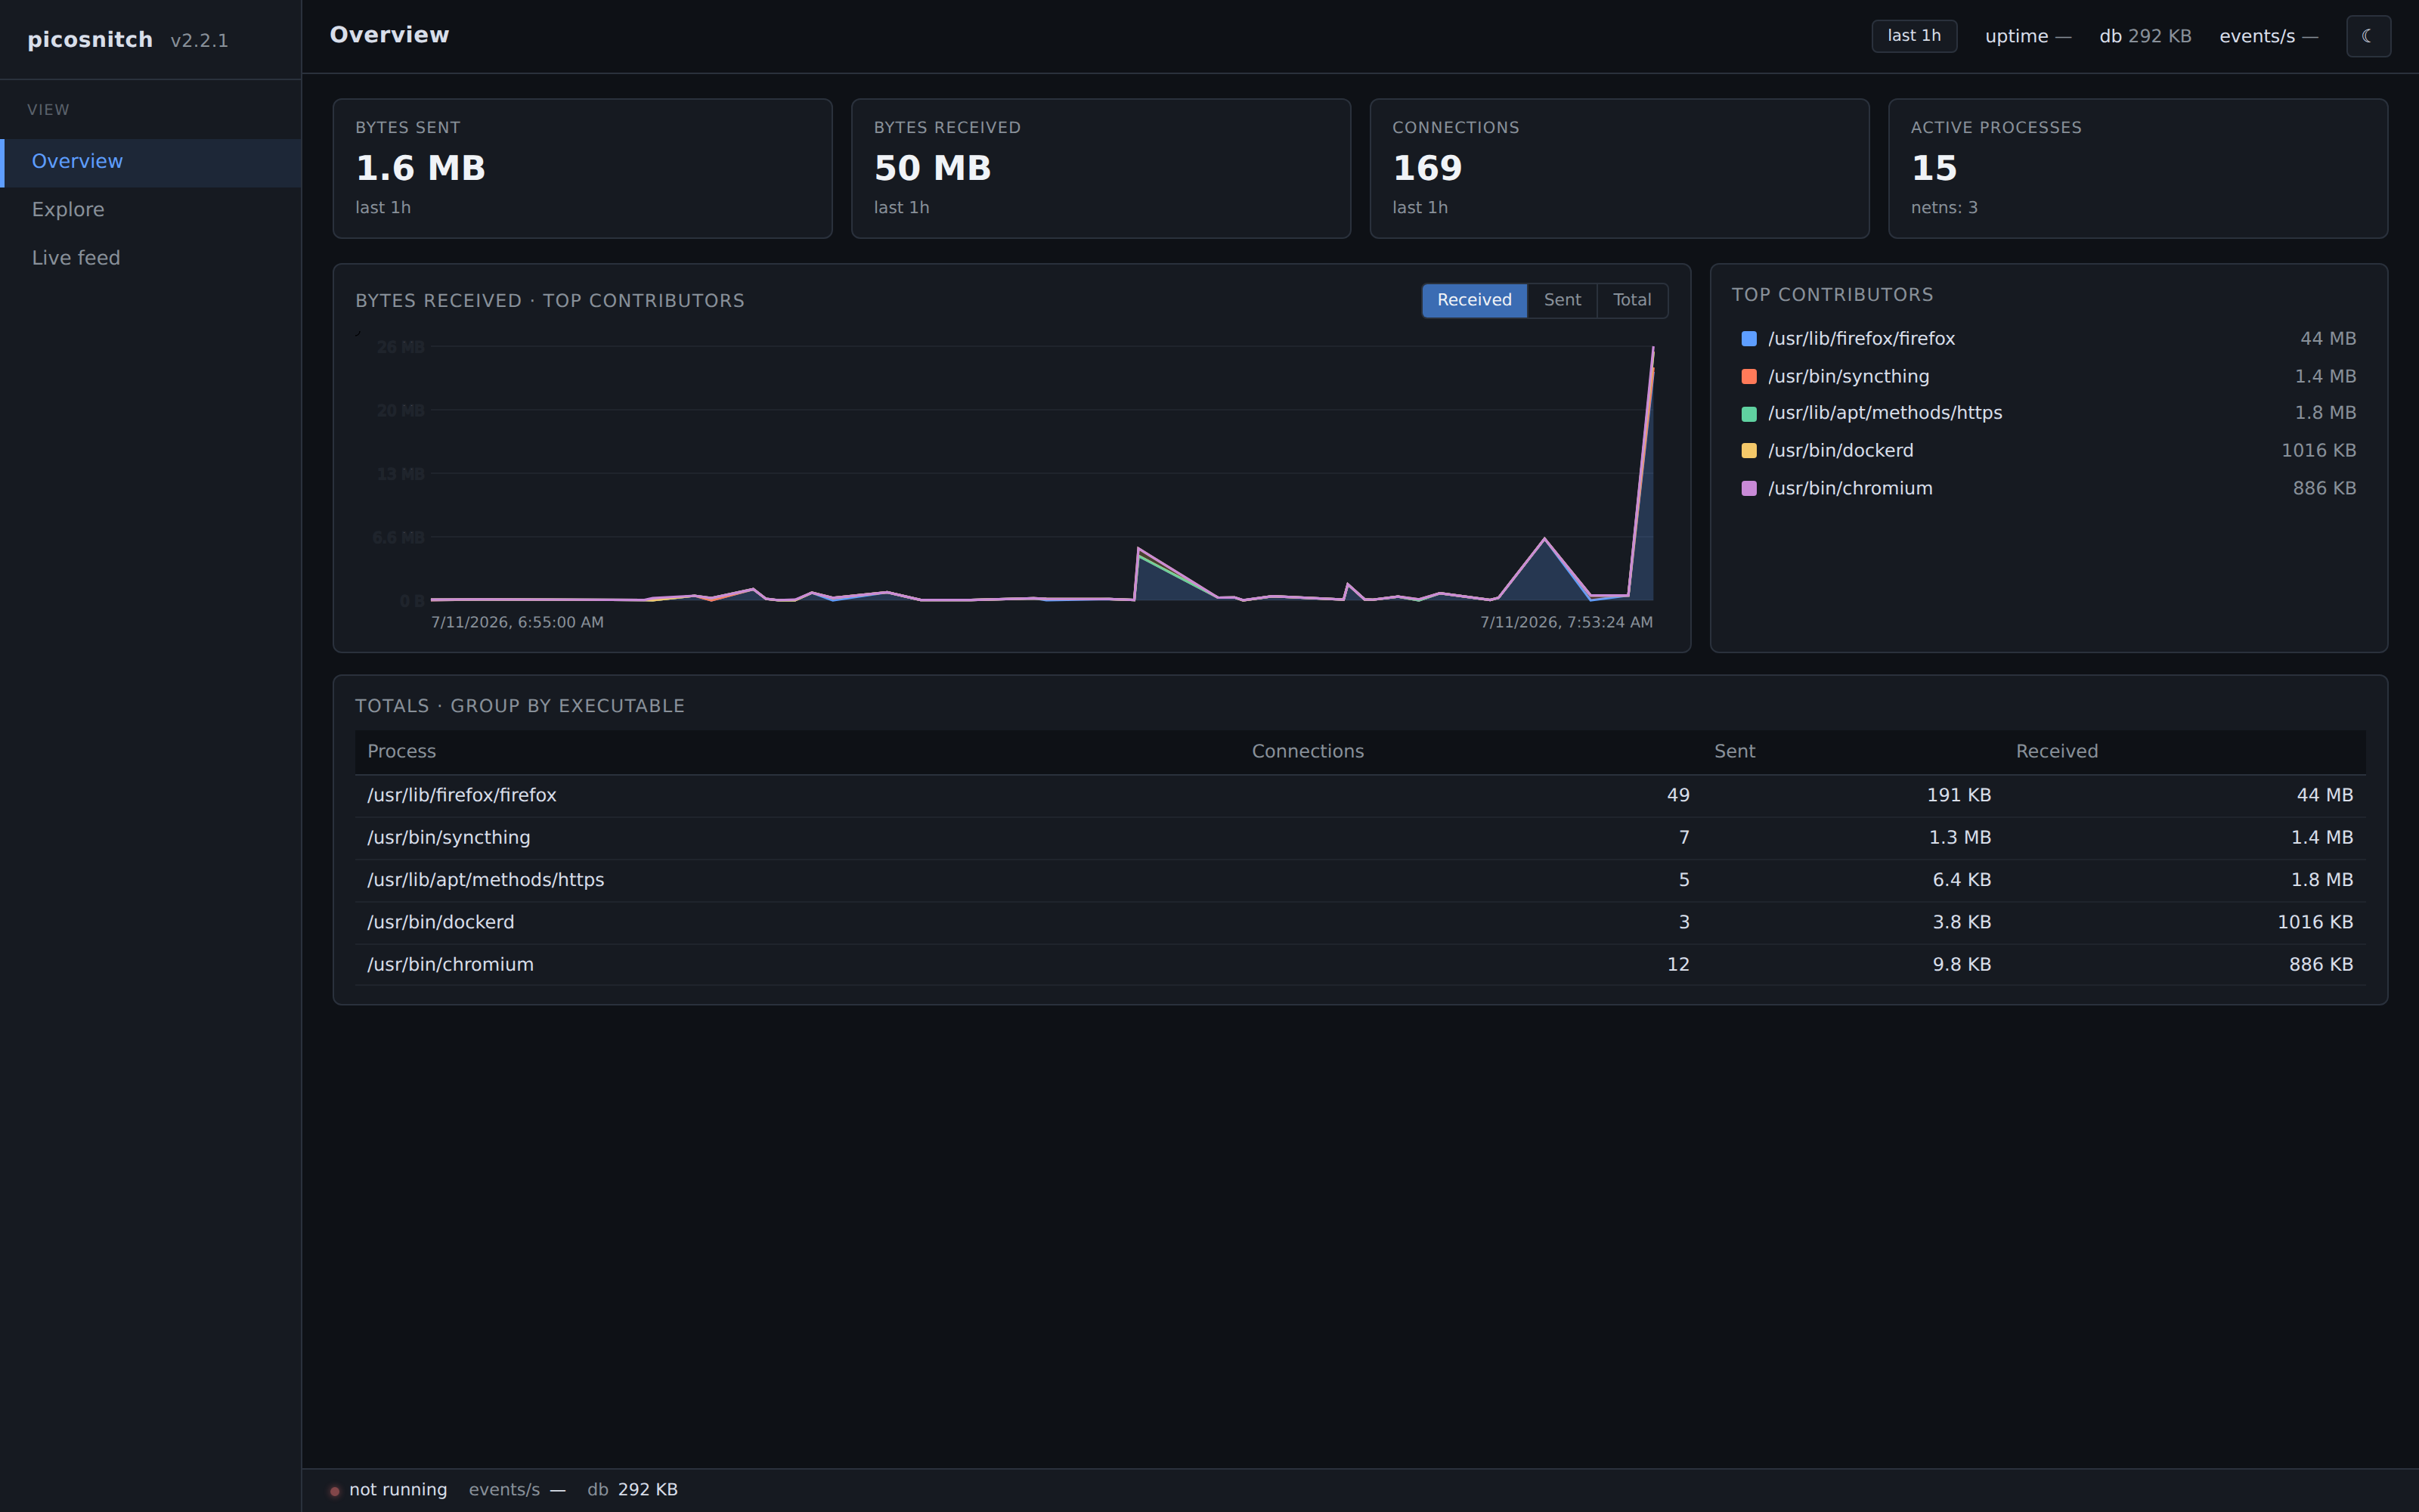This screenshot has height=1512, width=2419.
Task: Open the /usr/bin/syncthing table row
Action: 1359,838
